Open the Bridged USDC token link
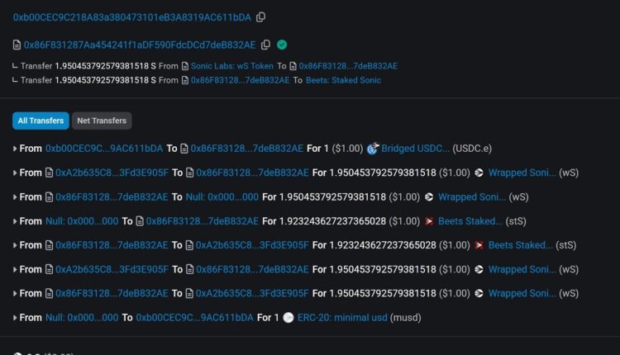 414,149
